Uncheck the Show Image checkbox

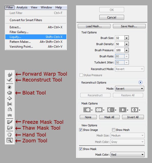coord(81,130)
